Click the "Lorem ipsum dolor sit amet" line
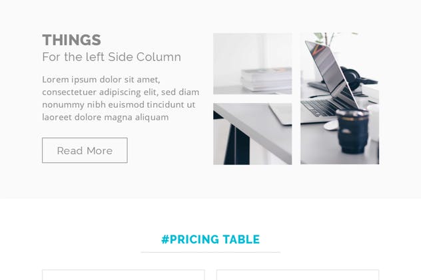Screen dimensions: 421x280 coord(101,79)
